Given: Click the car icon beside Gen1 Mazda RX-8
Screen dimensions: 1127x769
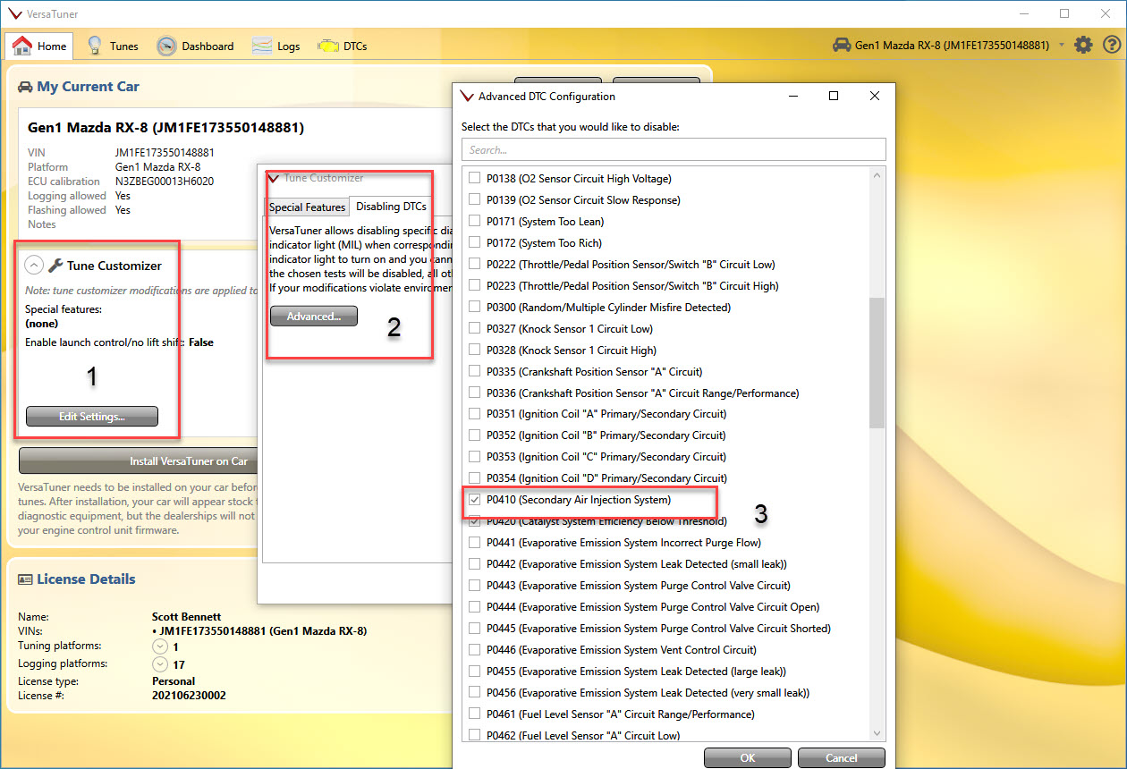Looking at the screenshot, I should [x=841, y=45].
